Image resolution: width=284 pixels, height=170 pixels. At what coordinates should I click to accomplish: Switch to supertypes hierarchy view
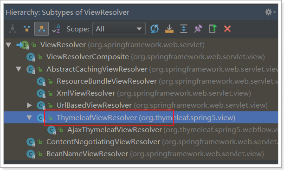coord(27,29)
